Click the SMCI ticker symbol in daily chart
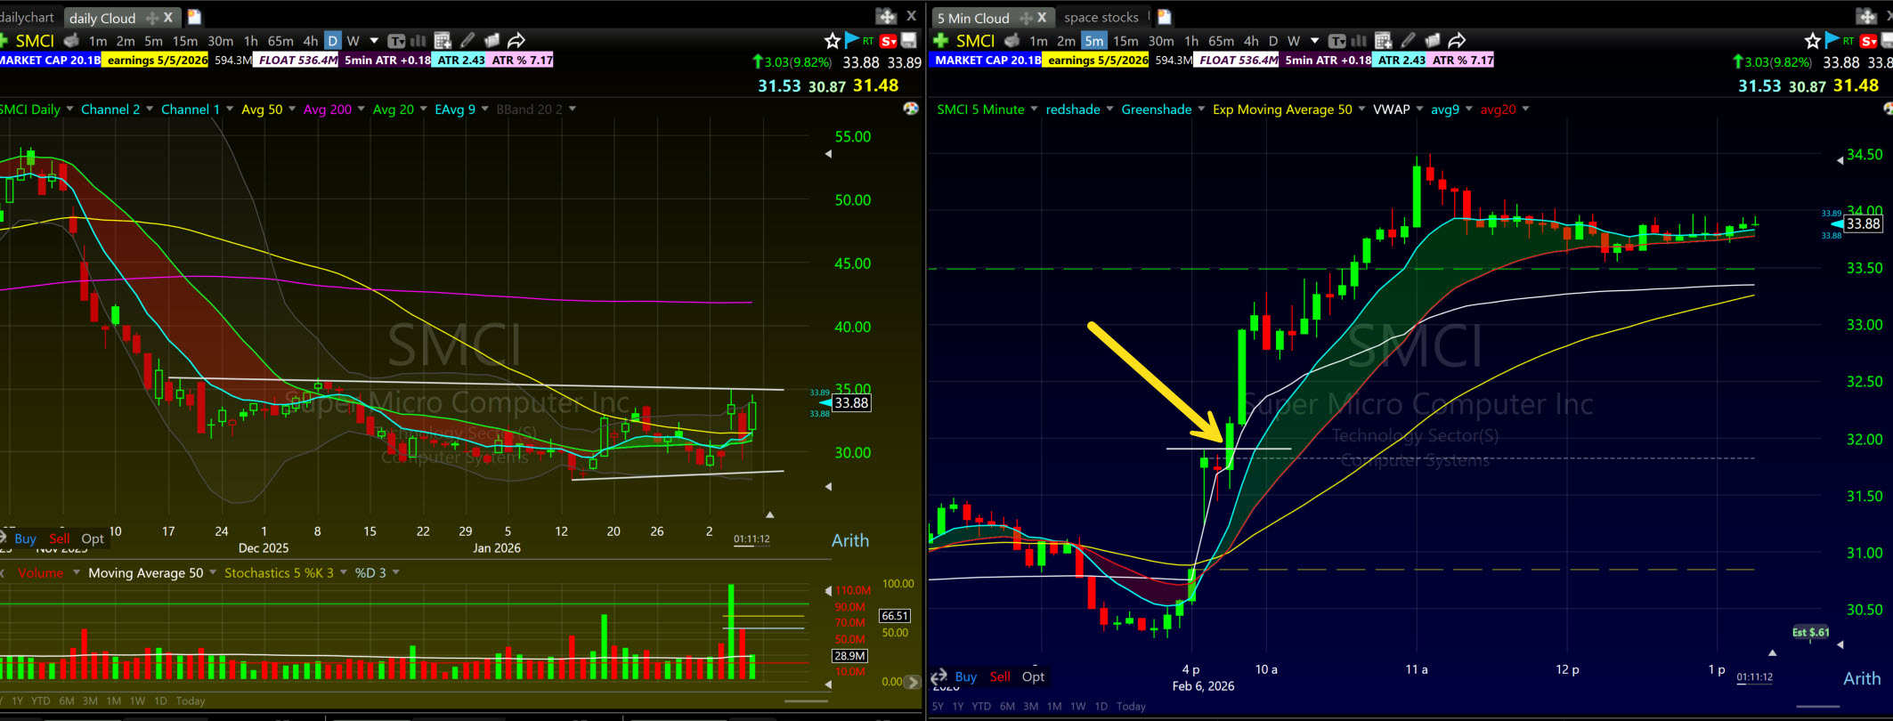Image resolution: width=1893 pixels, height=721 pixels. click(x=35, y=41)
